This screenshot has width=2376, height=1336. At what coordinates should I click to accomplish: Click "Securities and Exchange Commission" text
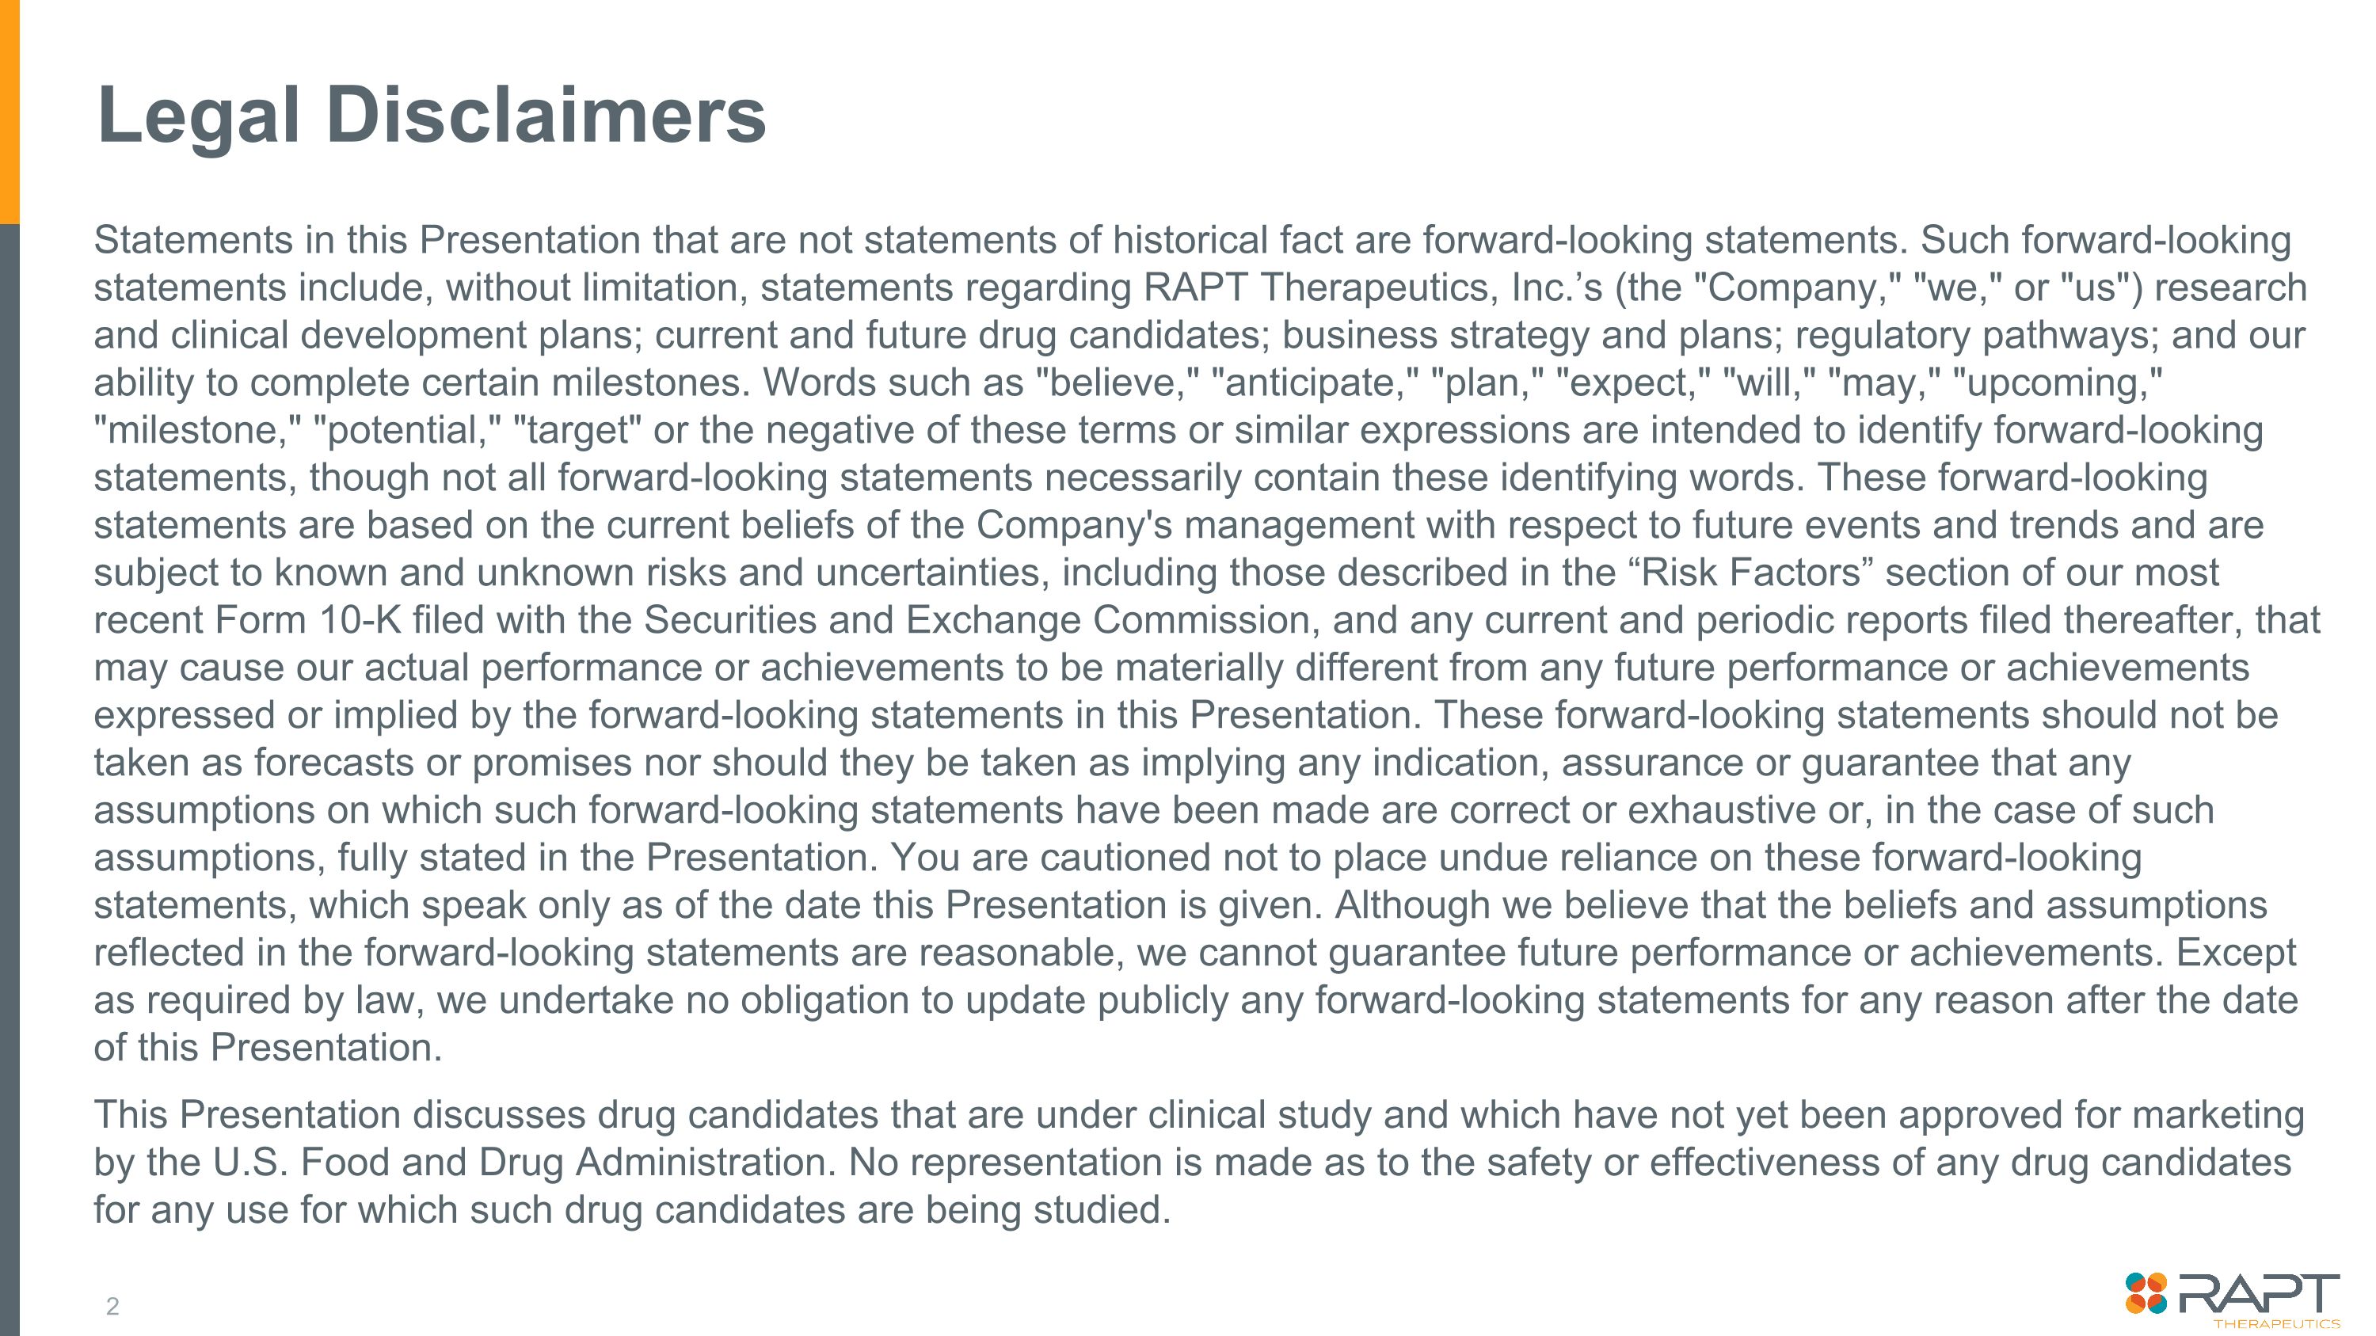(977, 619)
